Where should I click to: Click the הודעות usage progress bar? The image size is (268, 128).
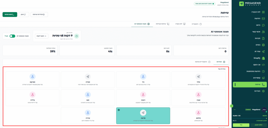(x=249, y=118)
